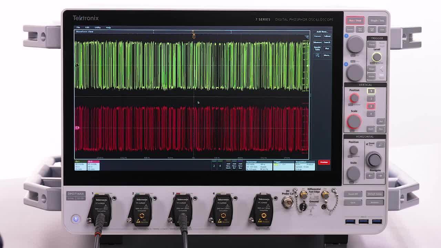Screen dimensions: 441x248
Task: Add a Callout annotation
Action: pyautogui.click(x=327, y=36)
